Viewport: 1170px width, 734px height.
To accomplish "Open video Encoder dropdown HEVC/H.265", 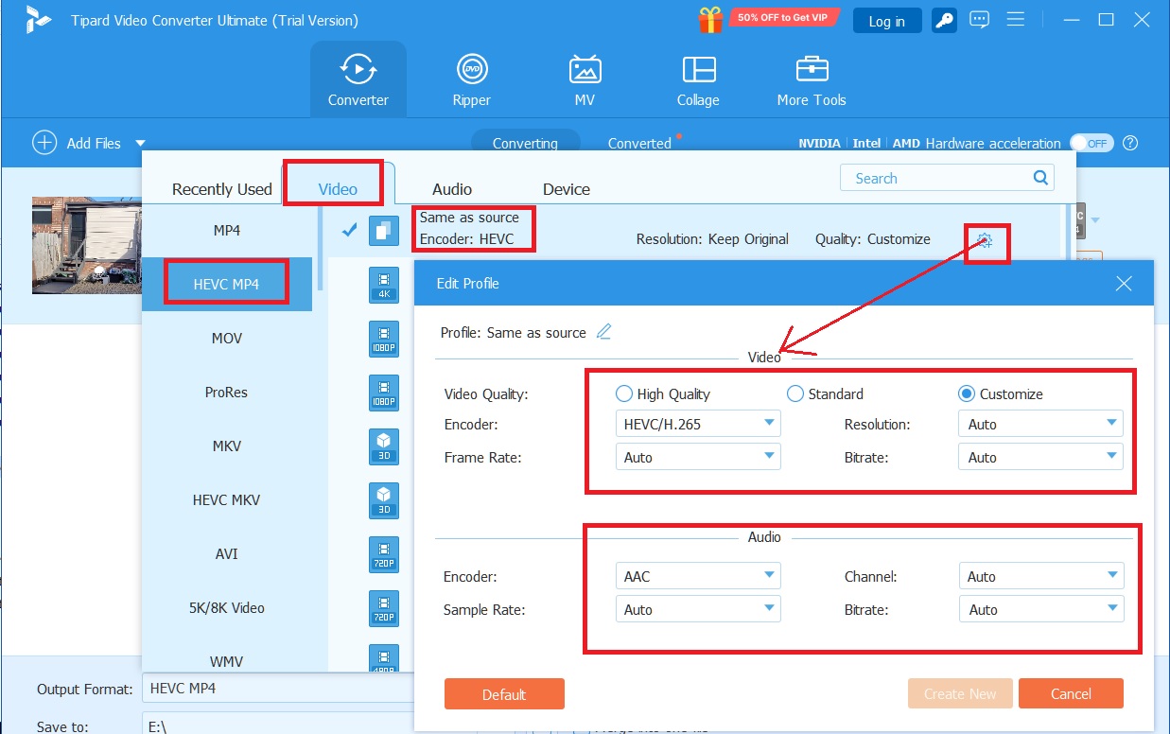I will click(x=698, y=424).
